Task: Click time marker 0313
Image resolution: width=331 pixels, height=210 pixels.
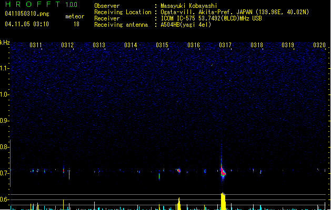Action: point(99,45)
